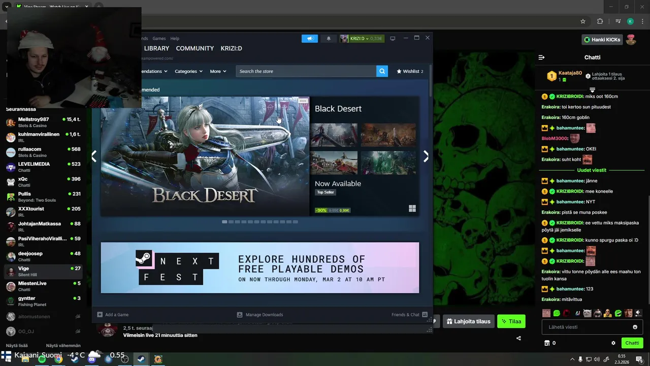Open OBS Studio from the taskbar
Viewport: 650px width, 366px height.
pos(124,359)
